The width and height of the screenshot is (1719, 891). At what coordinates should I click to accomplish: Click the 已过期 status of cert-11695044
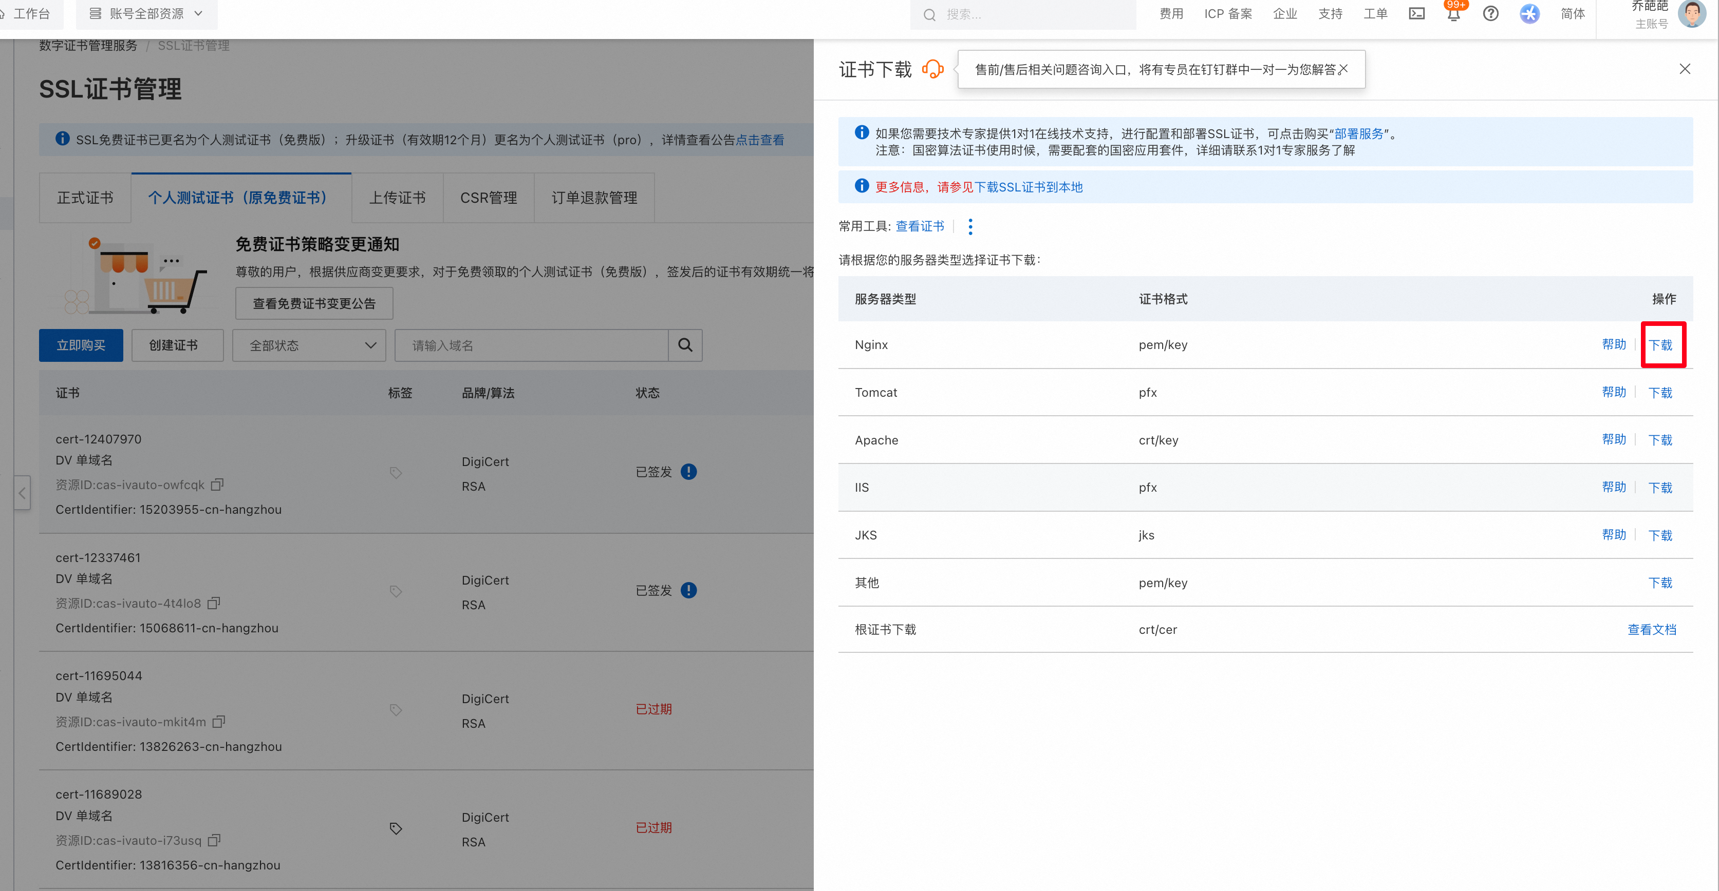pos(653,709)
